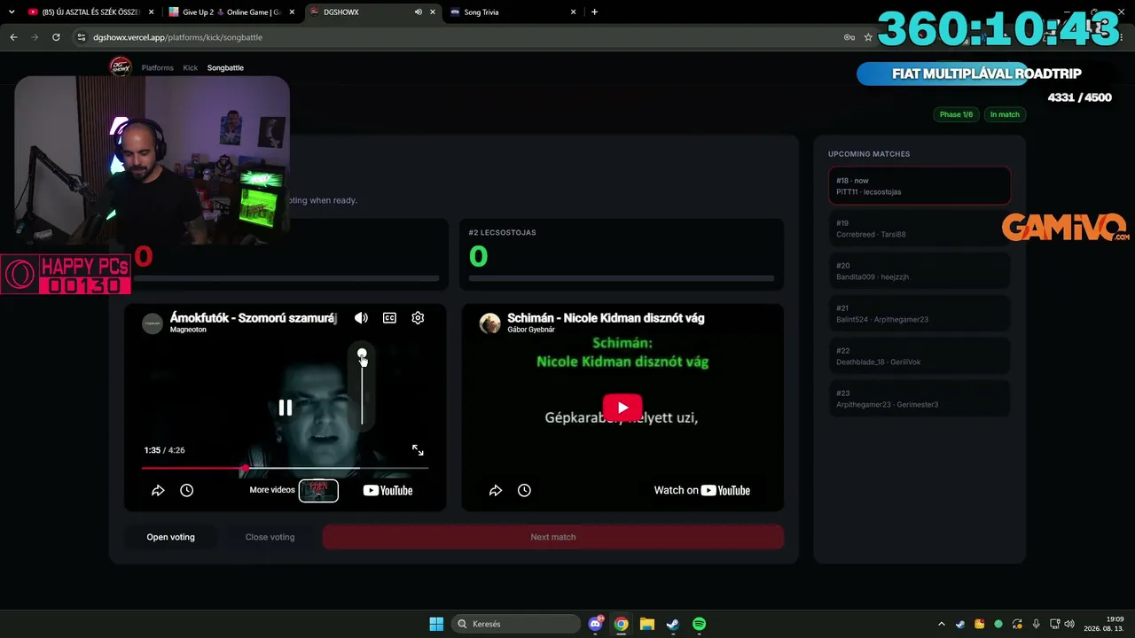This screenshot has height=638, width=1135.
Task: Click Watch on YouTube in the right video
Action: (702, 490)
